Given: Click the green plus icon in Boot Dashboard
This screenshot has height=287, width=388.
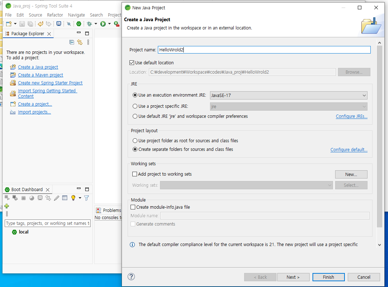Looking at the screenshot, I should pyautogui.click(x=7, y=206).
